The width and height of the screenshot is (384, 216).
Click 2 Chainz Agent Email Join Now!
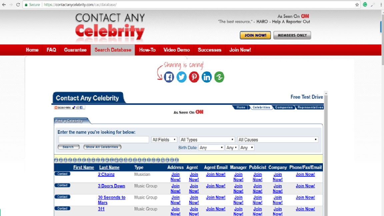(x=216, y=174)
